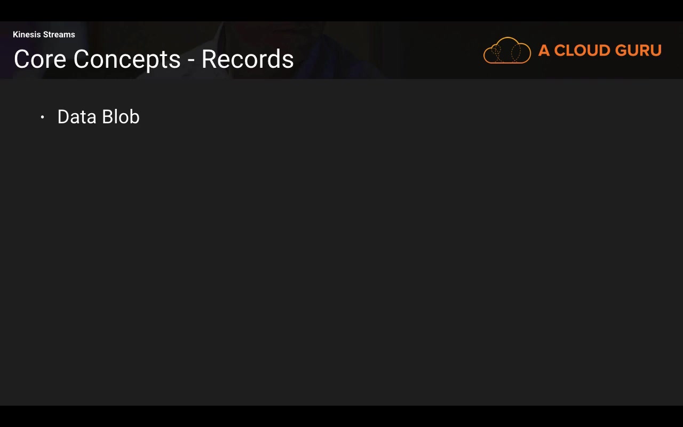Click the word "Records" in the title
This screenshot has height=427, width=683.
click(248, 59)
